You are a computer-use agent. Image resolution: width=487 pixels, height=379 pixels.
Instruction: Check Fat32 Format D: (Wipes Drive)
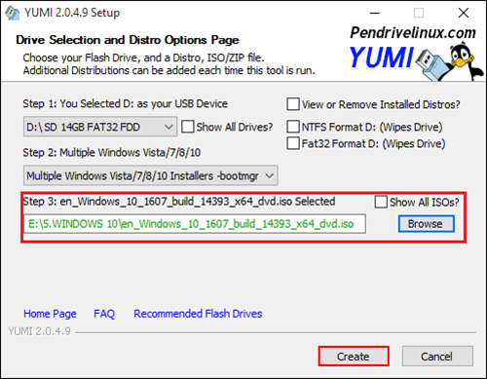click(293, 143)
